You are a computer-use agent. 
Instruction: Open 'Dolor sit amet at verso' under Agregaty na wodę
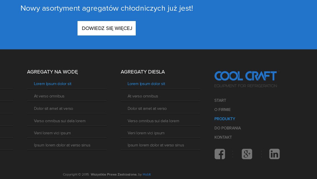(x=53, y=108)
